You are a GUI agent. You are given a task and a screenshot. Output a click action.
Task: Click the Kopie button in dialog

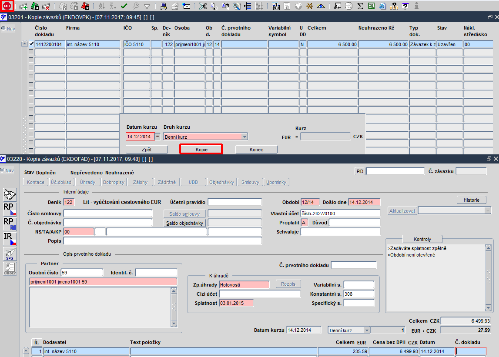201,150
